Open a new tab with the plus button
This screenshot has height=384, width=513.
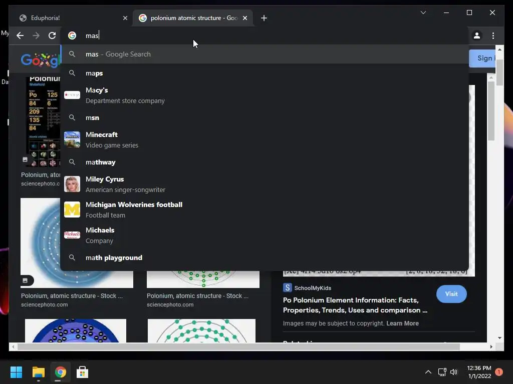tap(264, 18)
